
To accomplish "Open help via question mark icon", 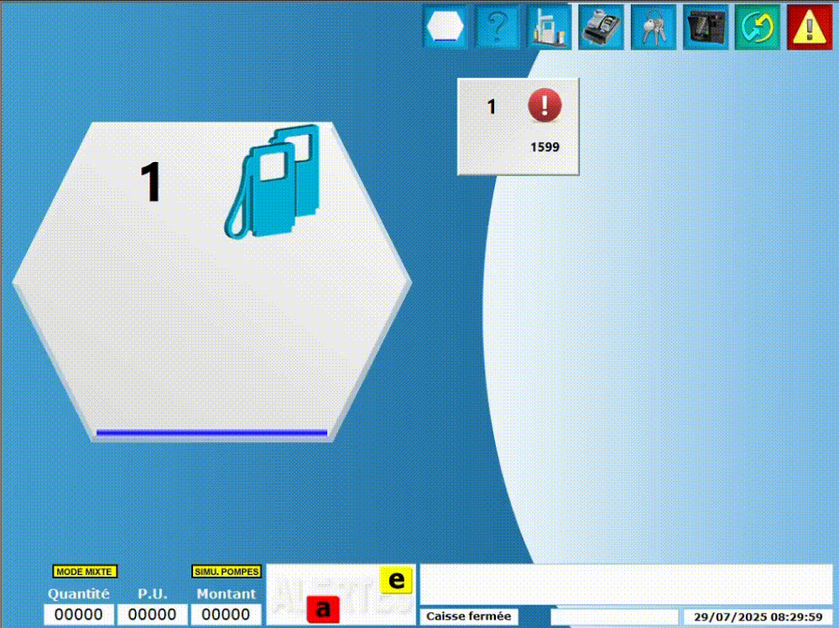I will [497, 27].
